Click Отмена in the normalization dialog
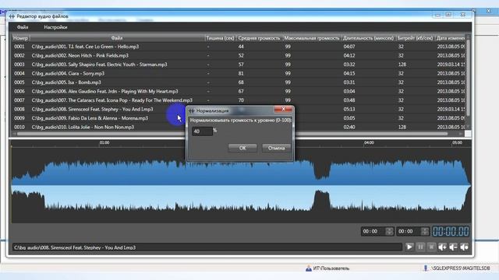This screenshot has height=280, width=499. click(276, 148)
